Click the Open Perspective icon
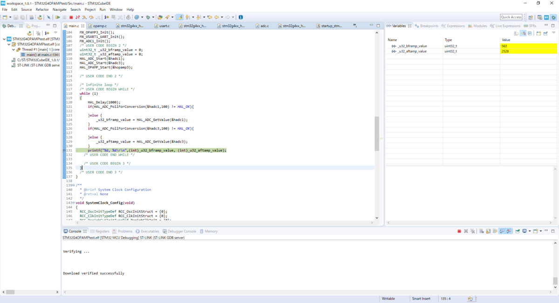 coord(531,17)
